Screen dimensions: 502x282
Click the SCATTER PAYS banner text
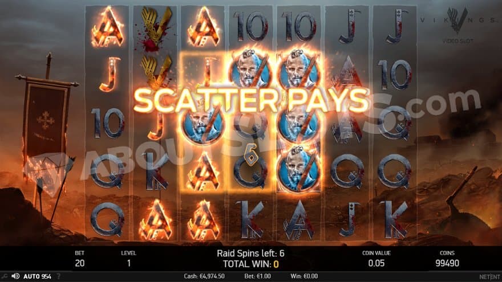[x=252, y=100]
